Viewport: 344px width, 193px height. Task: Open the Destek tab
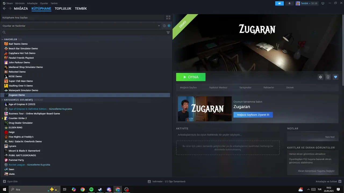point(290,88)
